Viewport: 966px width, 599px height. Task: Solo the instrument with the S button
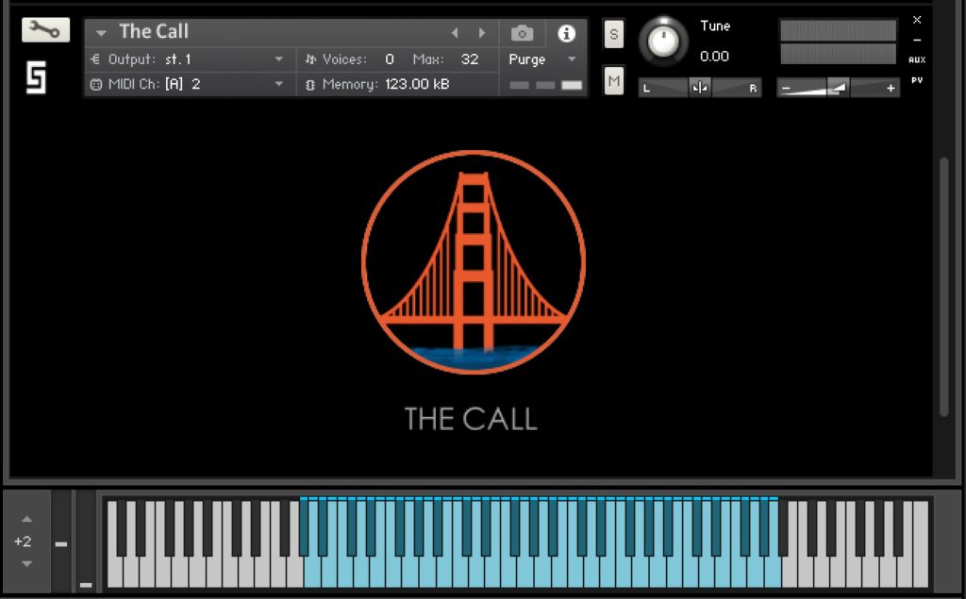(613, 34)
